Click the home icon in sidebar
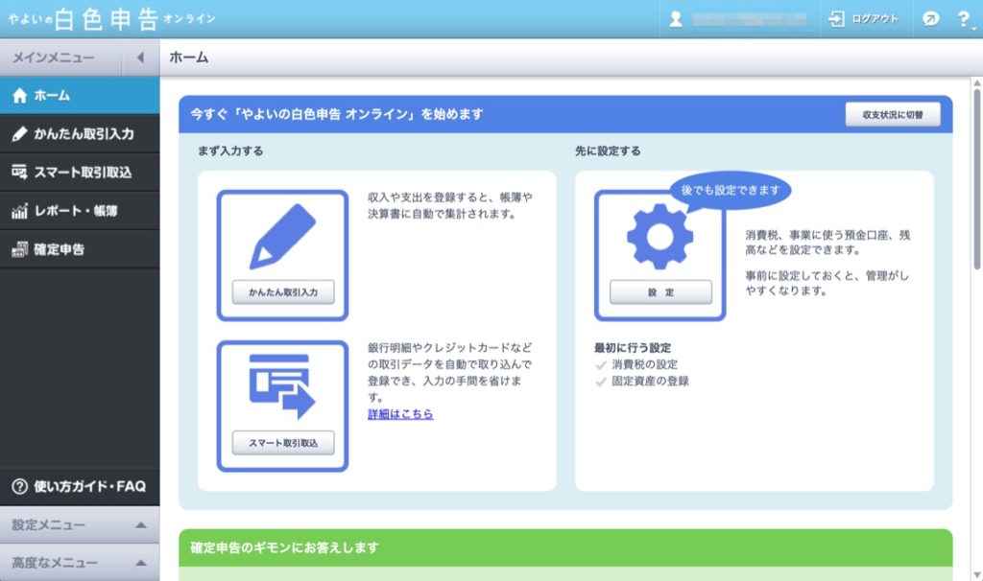Image resolution: width=983 pixels, height=581 pixels. coord(19,95)
